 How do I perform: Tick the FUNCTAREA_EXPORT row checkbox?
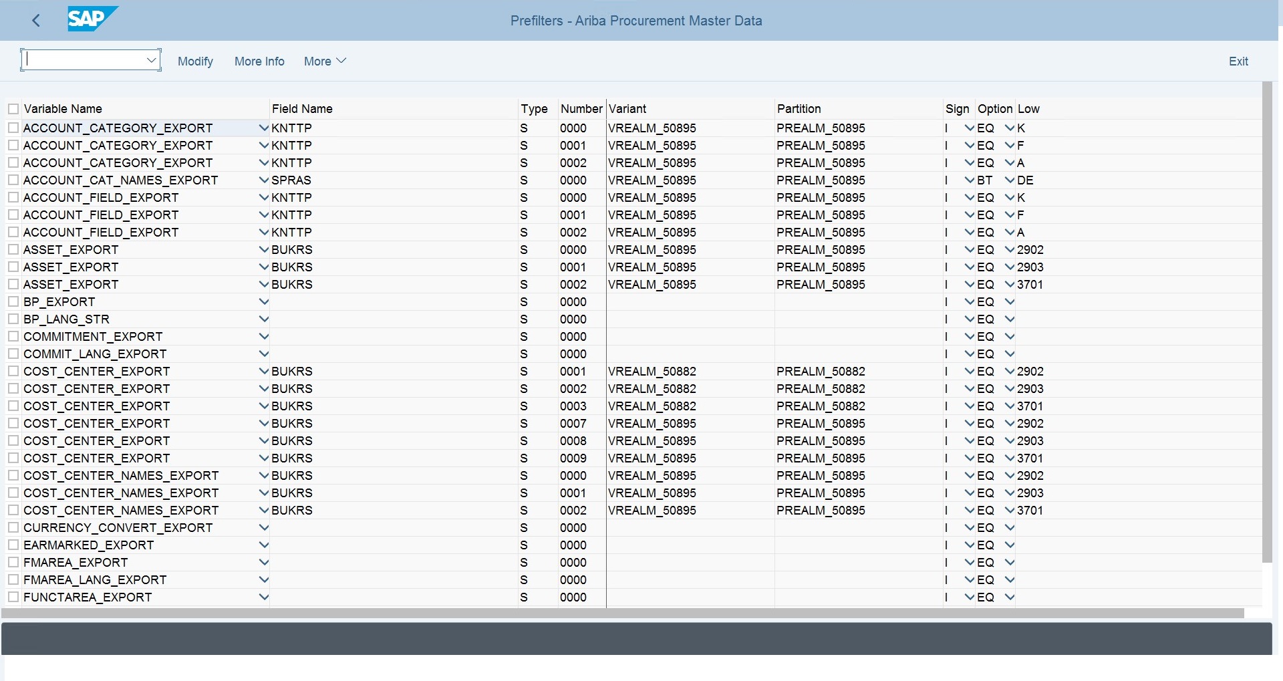13,597
